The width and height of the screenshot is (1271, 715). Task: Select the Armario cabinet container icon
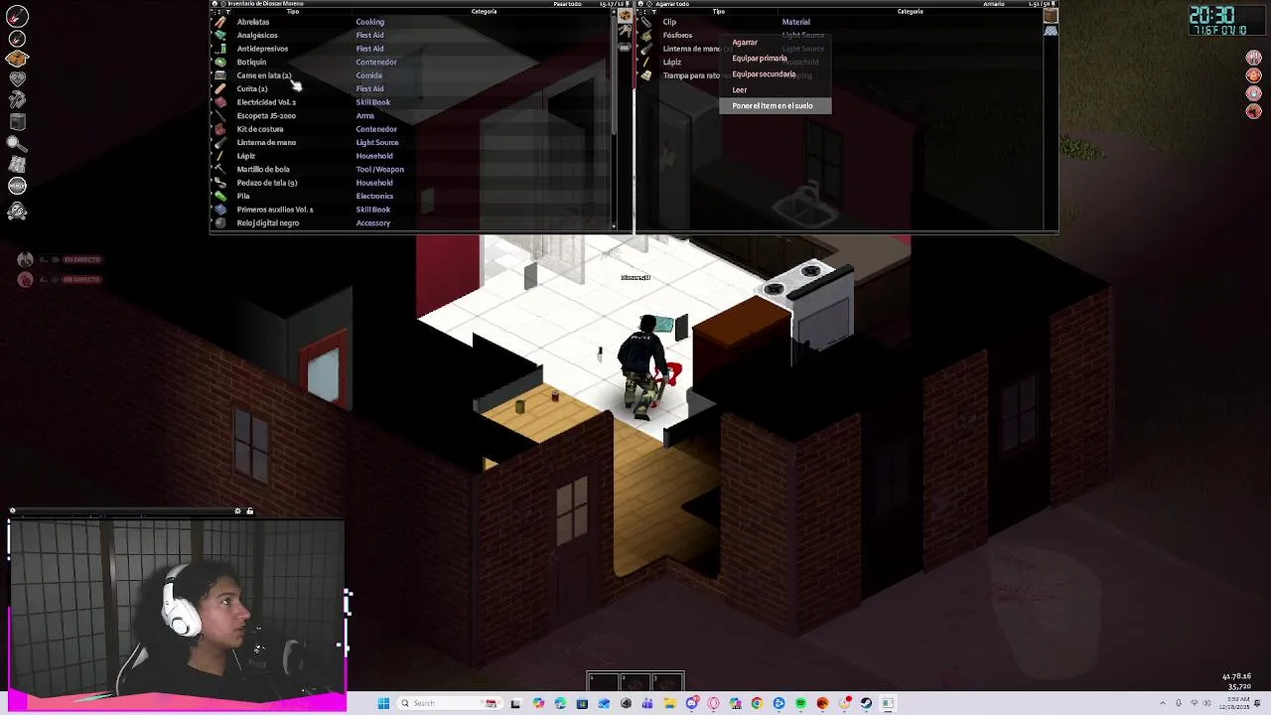[1051, 16]
